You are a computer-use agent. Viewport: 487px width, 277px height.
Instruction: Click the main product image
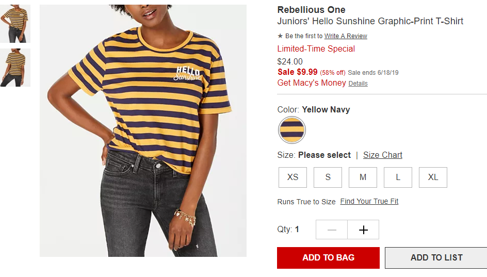(x=143, y=131)
